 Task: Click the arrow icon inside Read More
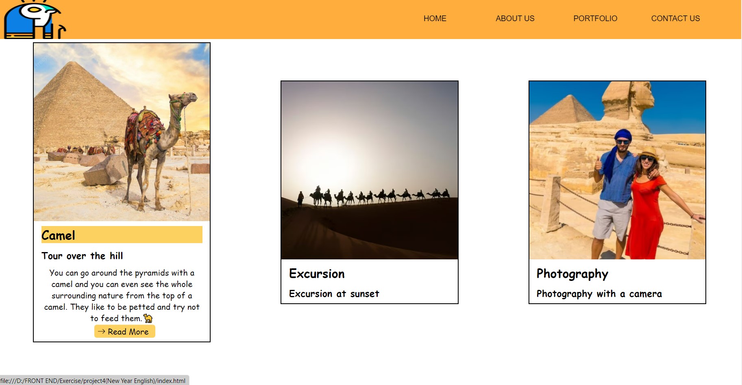point(101,331)
